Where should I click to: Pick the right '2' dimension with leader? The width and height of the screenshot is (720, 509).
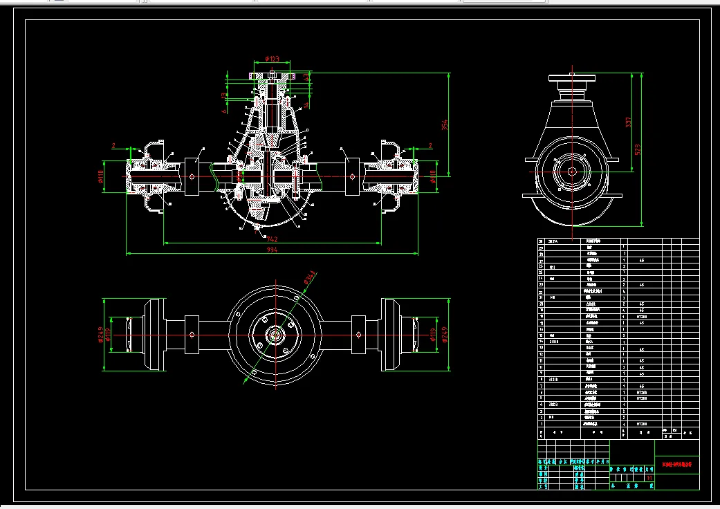[430, 145]
